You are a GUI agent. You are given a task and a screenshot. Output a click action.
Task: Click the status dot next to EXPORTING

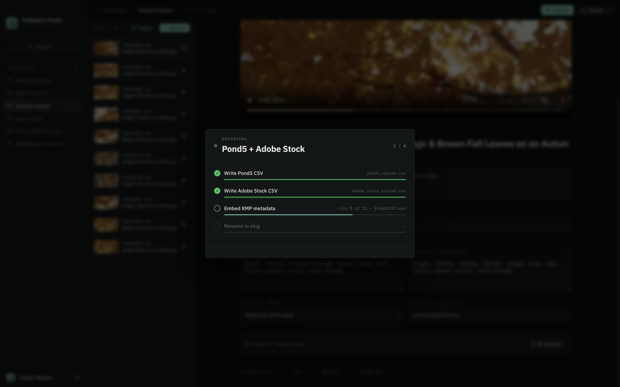click(216, 146)
